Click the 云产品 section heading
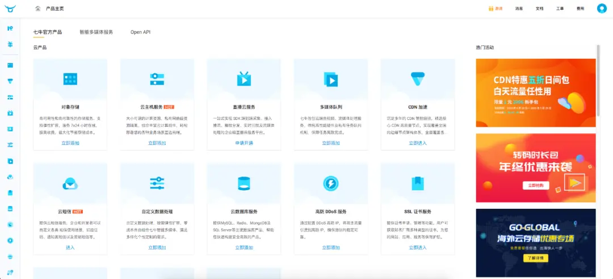Viewport: 613px width, 279px height. pyautogui.click(x=40, y=48)
